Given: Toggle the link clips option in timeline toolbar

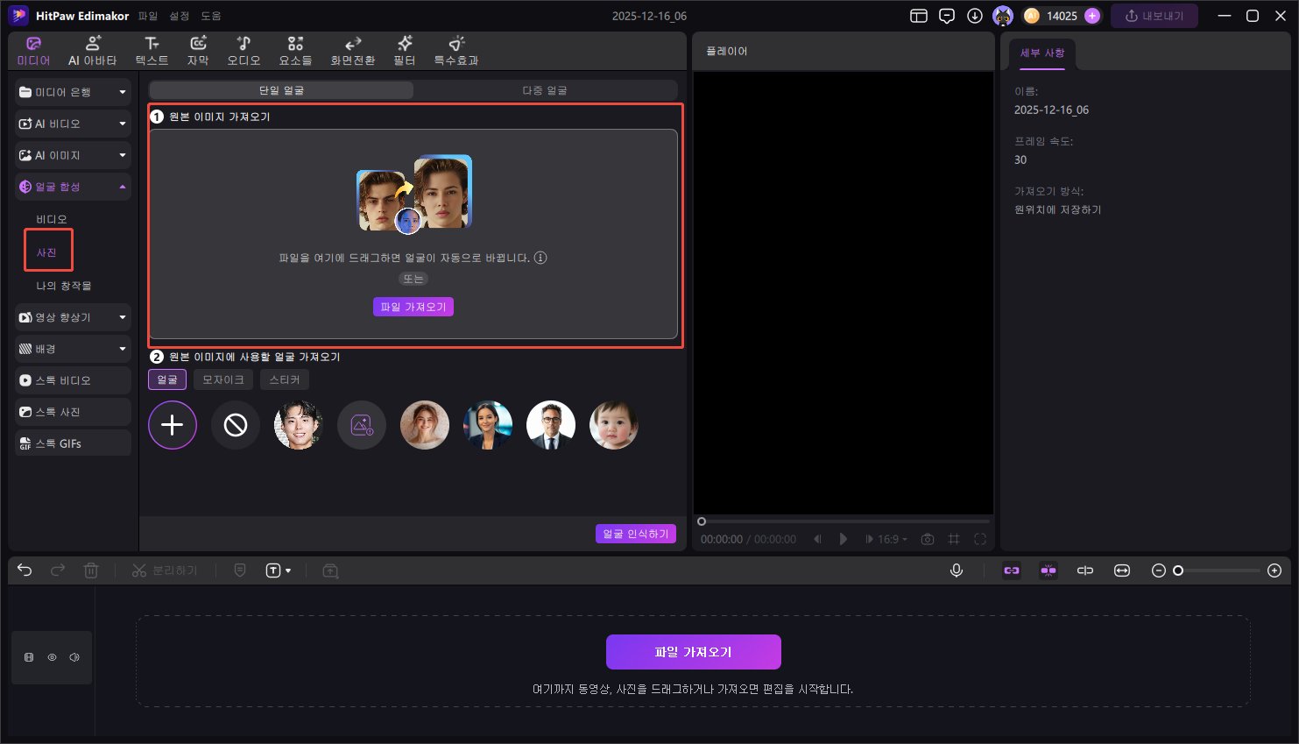Looking at the screenshot, I should tap(1012, 570).
